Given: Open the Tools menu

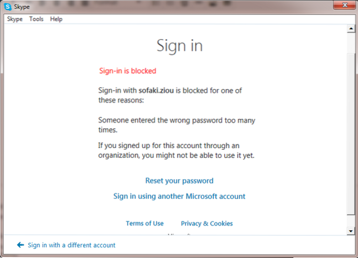Looking at the screenshot, I should tap(36, 19).
